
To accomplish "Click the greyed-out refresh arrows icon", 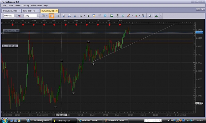I will (100, 15).
